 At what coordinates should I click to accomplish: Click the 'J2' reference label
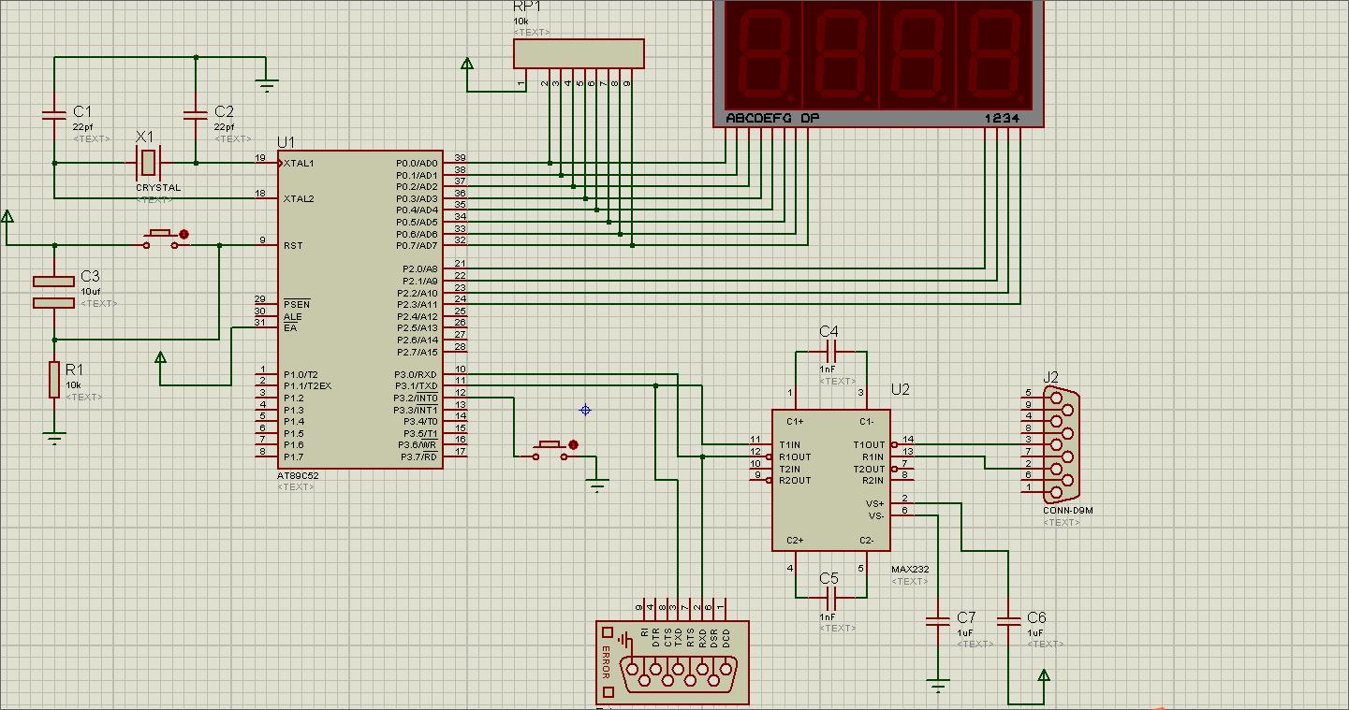pyautogui.click(x=1050, y=378)
